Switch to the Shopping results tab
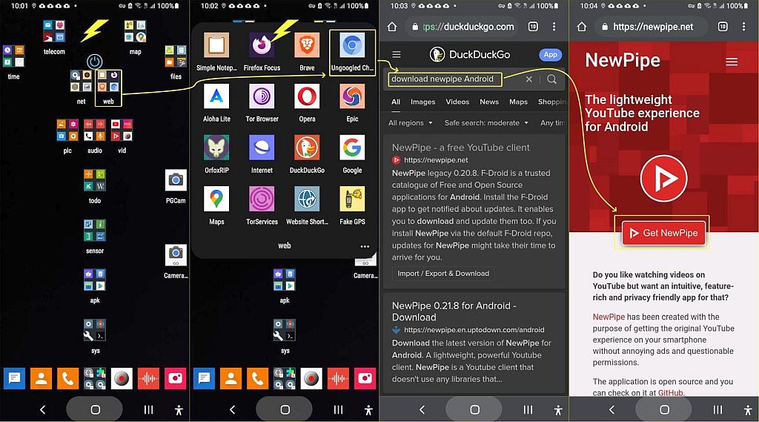 click(x=551, y=102)
